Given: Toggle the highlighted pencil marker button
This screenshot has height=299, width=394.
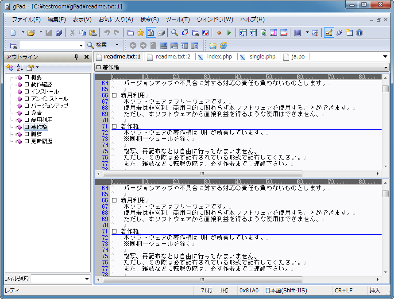Looking at the screenshot, I should coord(328,33).
